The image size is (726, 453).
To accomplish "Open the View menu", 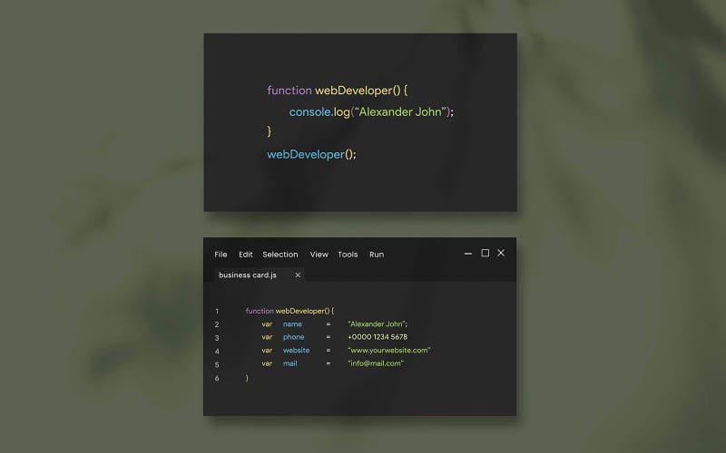I will point(319,255).
